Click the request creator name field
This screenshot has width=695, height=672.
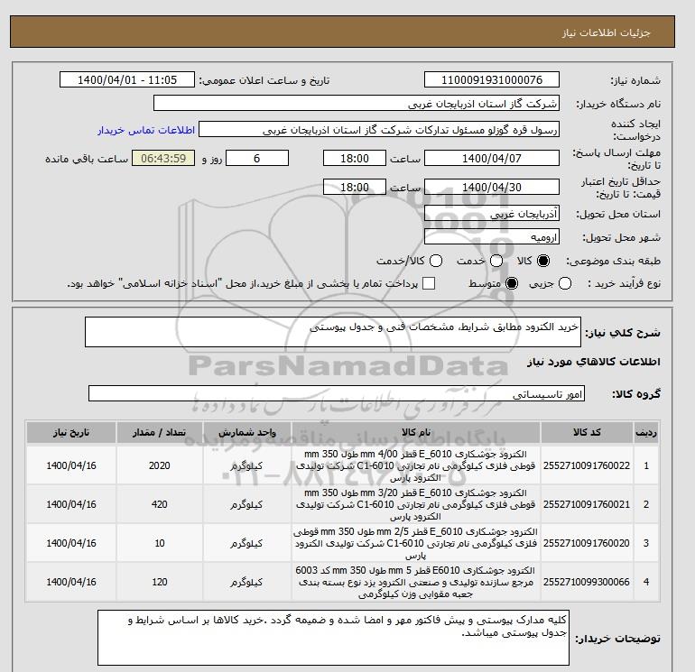(x=379, y=130)
